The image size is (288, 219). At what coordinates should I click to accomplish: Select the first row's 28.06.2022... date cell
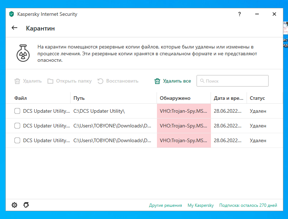[228, 111]
